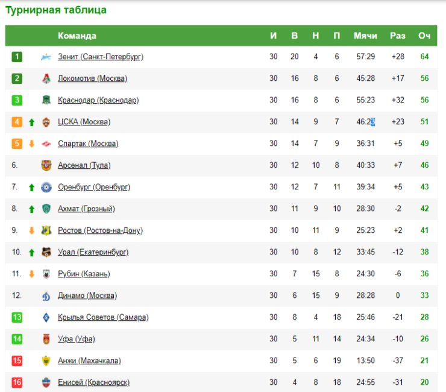Click the green up arrow beside ЦСКА
Image resolution: width=446 pixels, height=392 pixels.
(x=31, y=122)
